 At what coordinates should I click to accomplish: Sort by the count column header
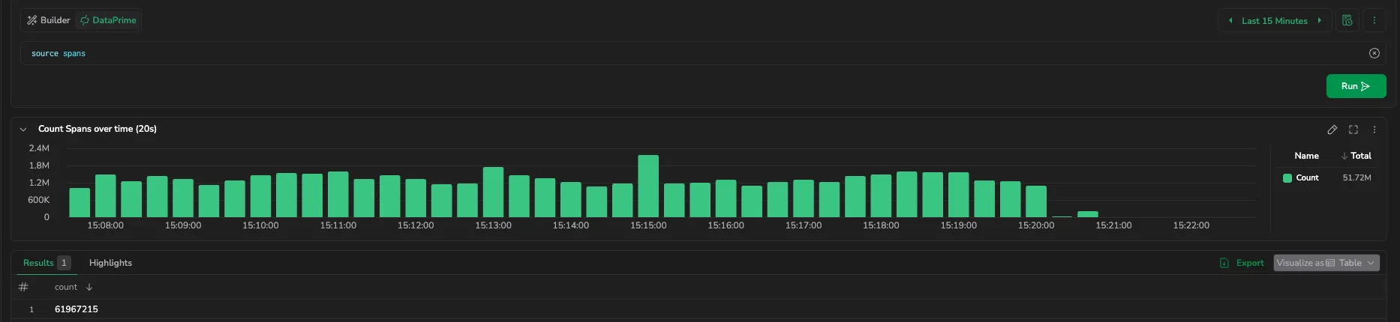point(74,287)
